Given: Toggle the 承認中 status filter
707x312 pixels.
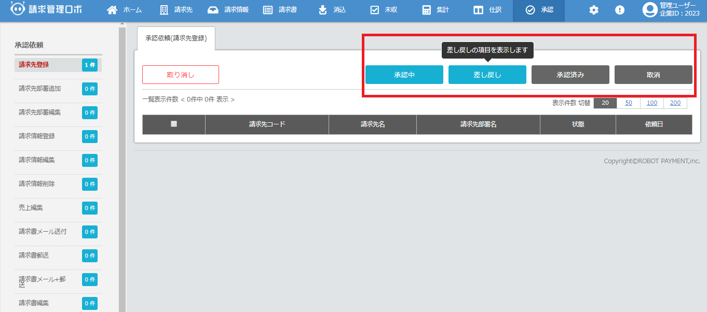Looking at the screenshot, I should 404,75.
